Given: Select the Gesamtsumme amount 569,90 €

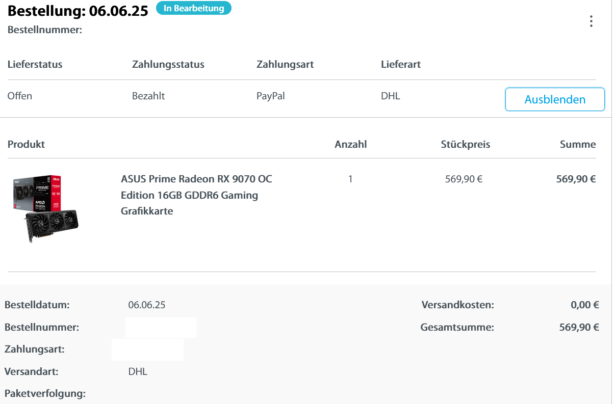Looking at the screenshot, I should (x=579, y=327).
